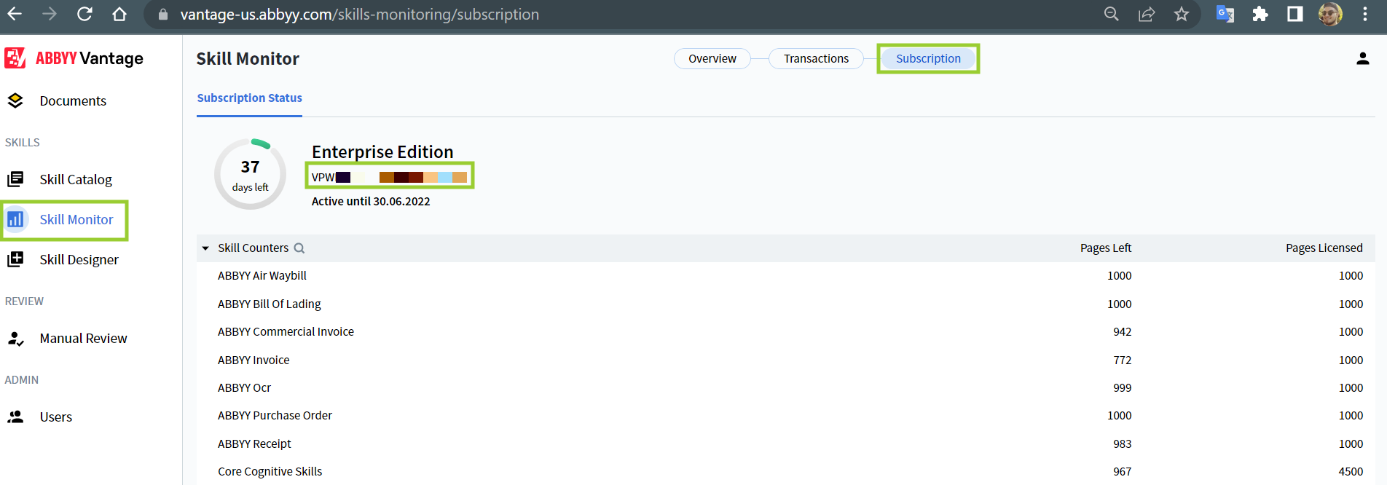1387x485 pixels.
Task: Open Skill Catalog in the sidebar
Action: click(x=76, y=179)
